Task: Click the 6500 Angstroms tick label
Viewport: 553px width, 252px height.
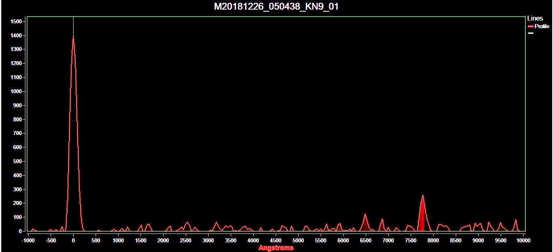Action: click(366, 240)
